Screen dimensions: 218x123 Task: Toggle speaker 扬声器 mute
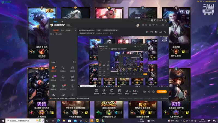[134, 92]
